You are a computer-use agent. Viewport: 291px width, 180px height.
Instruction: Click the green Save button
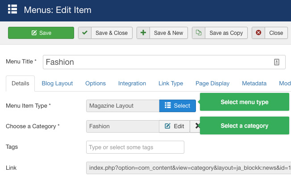pyautogui.click(x=41, y=33)
